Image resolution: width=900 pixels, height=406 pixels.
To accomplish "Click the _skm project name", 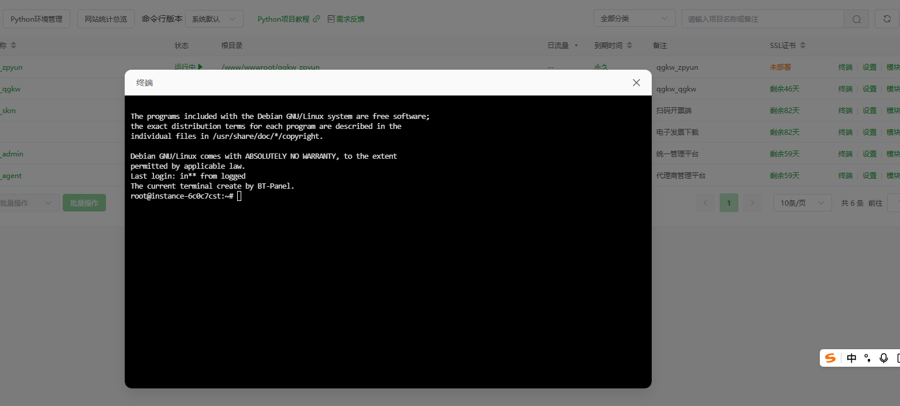I will tap(8, 111).
